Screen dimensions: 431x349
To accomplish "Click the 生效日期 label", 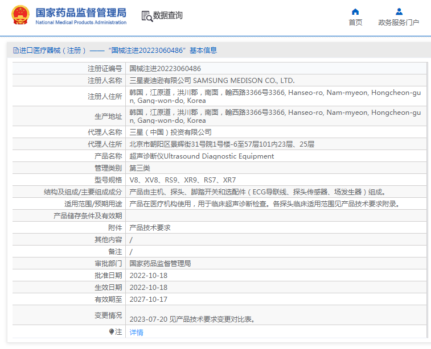I will [x=108, y=287].
